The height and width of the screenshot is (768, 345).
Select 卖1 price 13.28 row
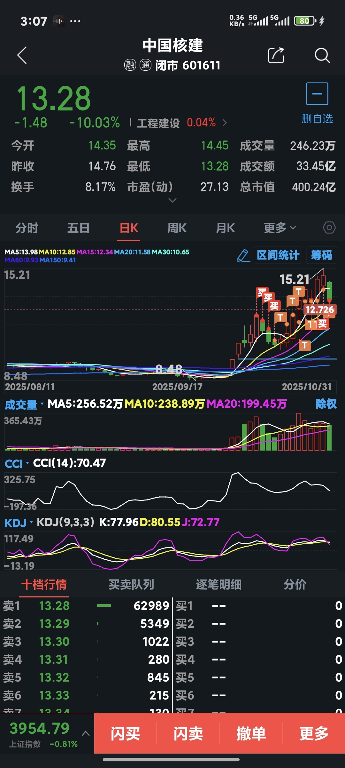pyautogui.click(x=86, y=606)
